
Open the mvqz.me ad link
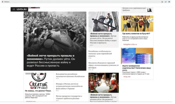point(127,77)
